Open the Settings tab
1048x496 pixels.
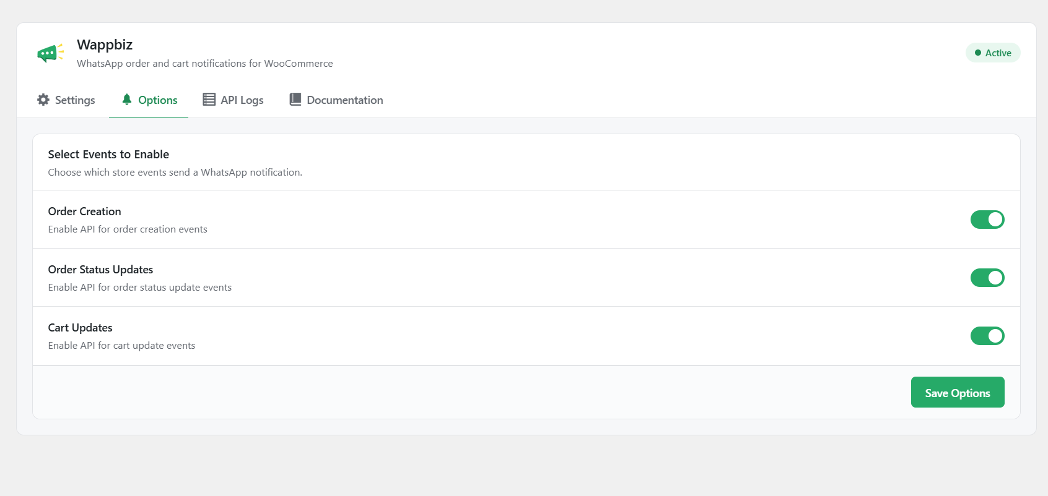pyautogui.click(x=66, y=100)
